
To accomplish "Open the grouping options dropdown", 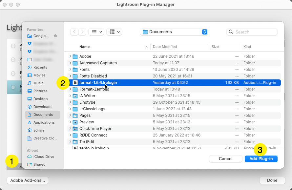I will [x=114, y=32].
